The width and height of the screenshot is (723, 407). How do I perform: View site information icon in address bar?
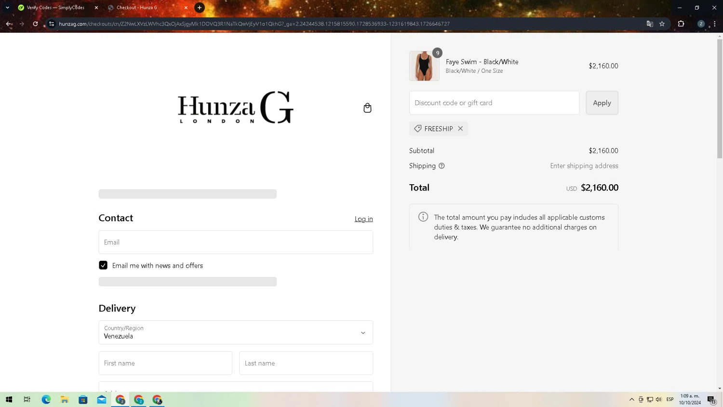[52, 24]
